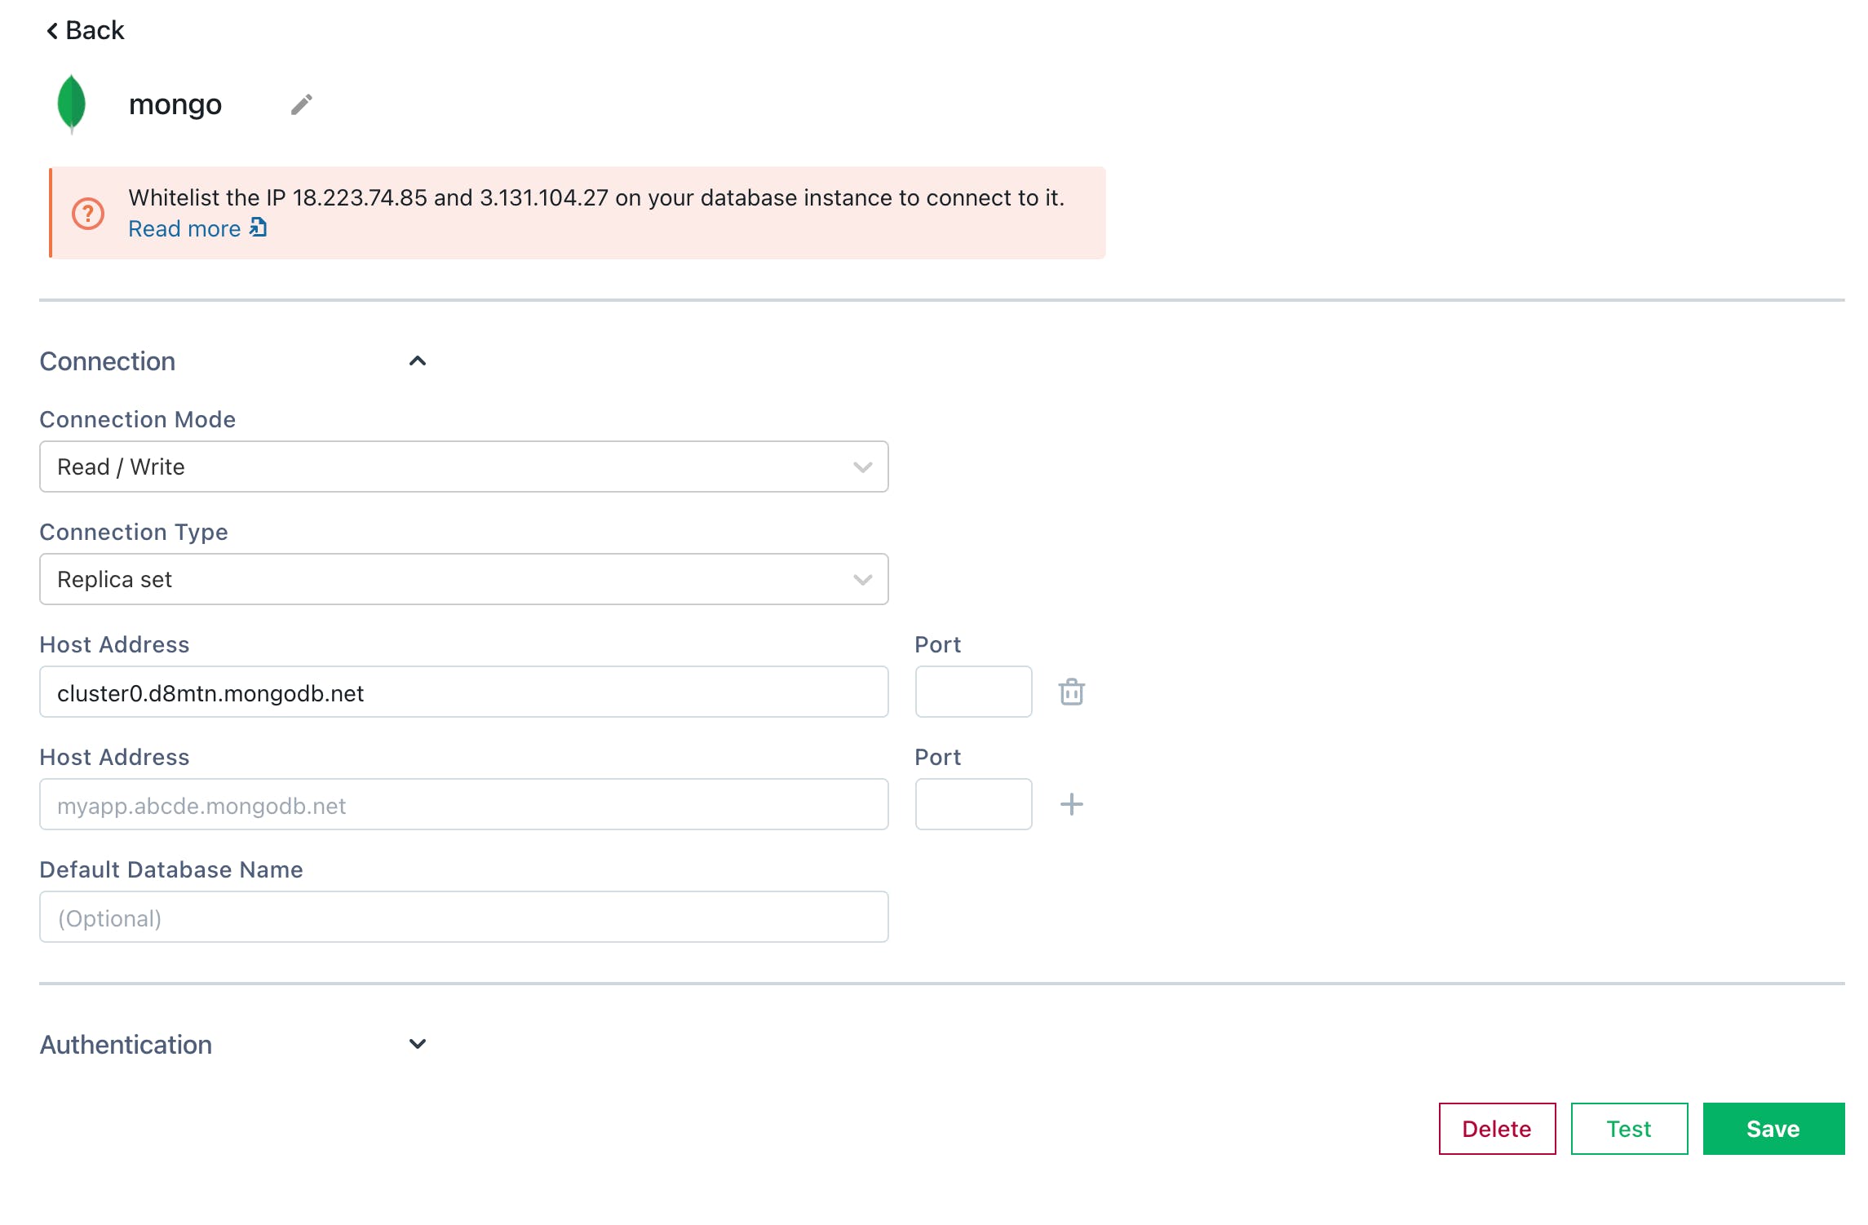1868x1225 pixels.
Task: Open the Read more link
Action: (184, 229)
